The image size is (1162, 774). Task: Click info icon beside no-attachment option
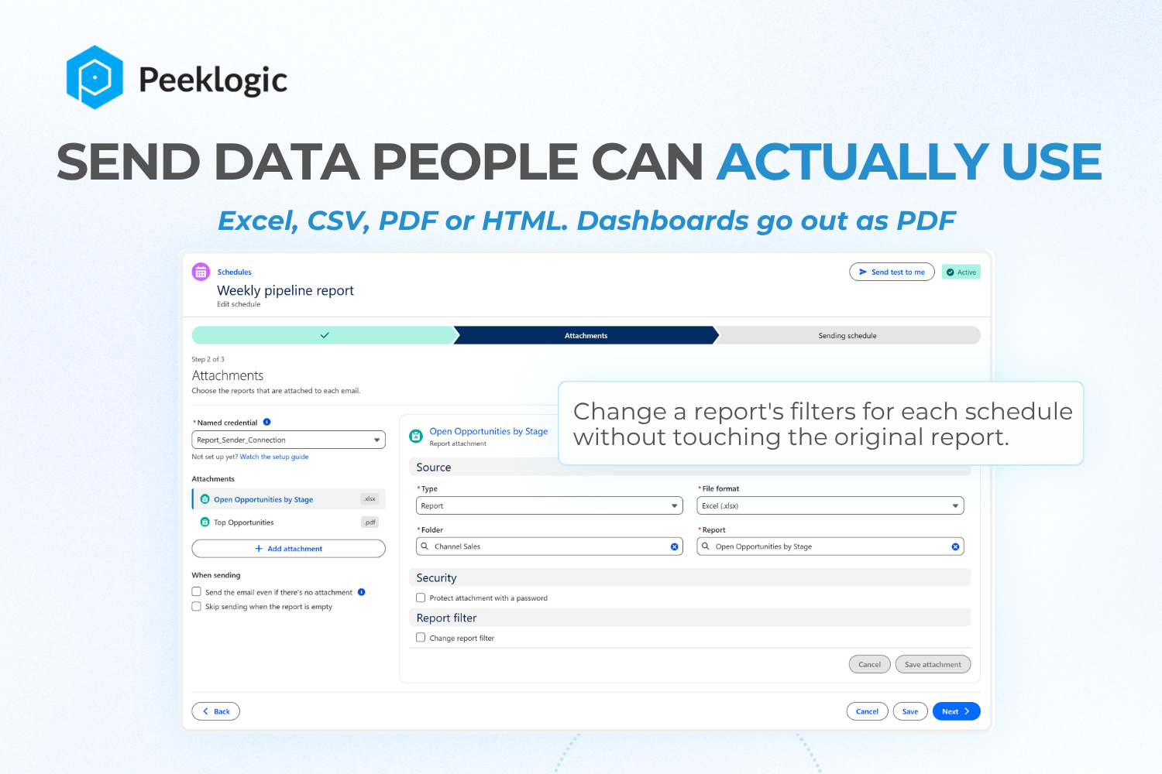(x=361, y=592)
